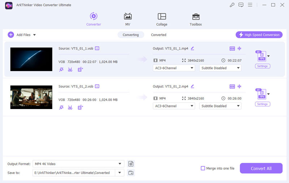Open the Cut scissors for VTS_01_2.vob
The width and height of the screenshot is (289, 183).
(x=70, y=108)
